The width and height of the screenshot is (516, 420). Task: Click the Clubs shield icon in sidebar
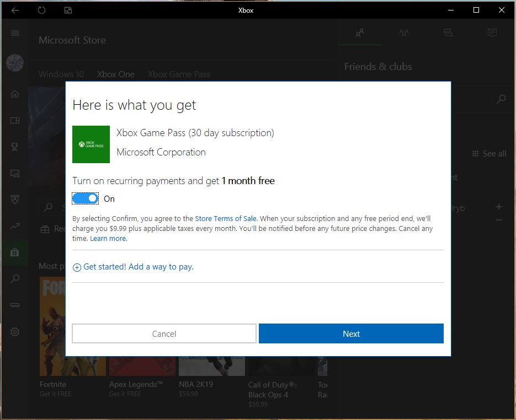pyautogui.click(x=15, y=199)
